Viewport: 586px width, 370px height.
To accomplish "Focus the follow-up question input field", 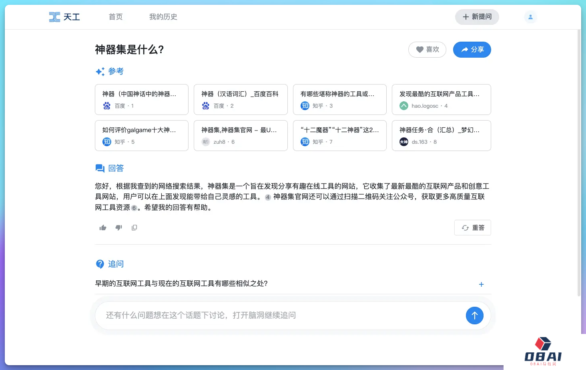I will tap(280, 316).
